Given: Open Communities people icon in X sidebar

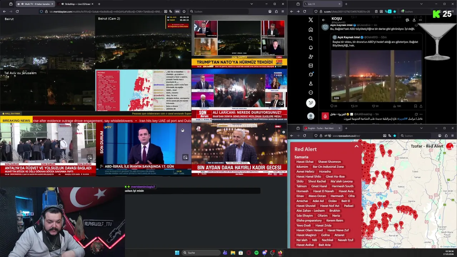Looking at the screenshot, I should point(311,56).
